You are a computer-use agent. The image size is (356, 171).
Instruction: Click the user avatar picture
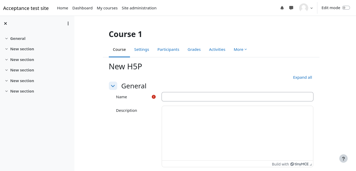tap(304, 8)
